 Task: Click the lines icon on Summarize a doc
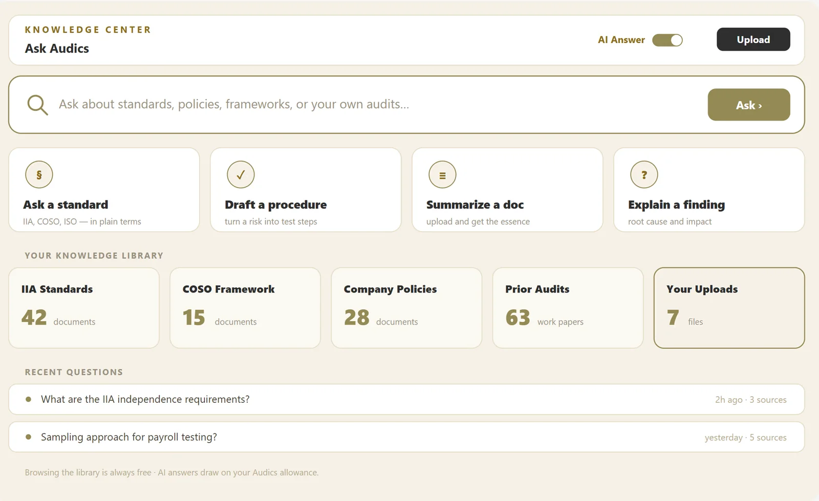coord(442,175)
